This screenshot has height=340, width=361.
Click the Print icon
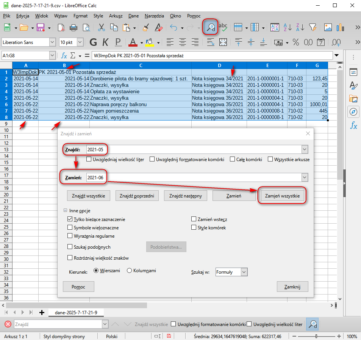coord(73,27)
